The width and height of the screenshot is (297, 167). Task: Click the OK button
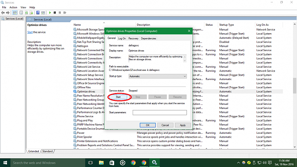tap(148, 125)
